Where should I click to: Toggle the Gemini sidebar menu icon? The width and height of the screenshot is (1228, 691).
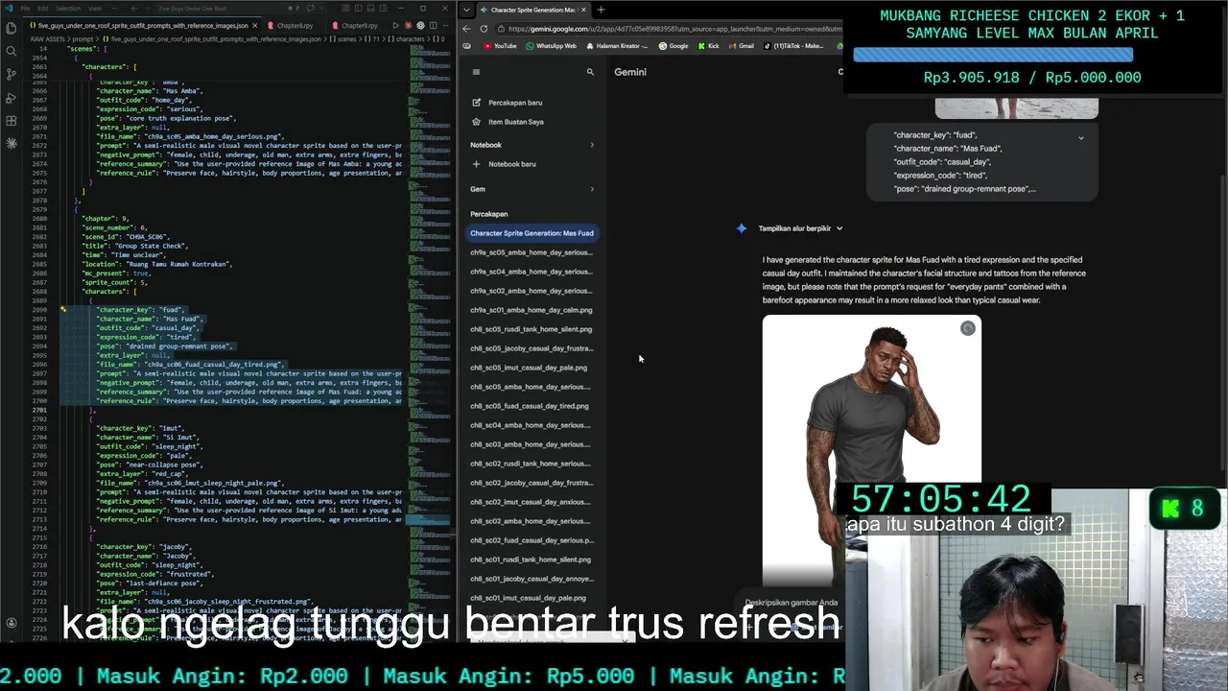[x=476, y=72]
